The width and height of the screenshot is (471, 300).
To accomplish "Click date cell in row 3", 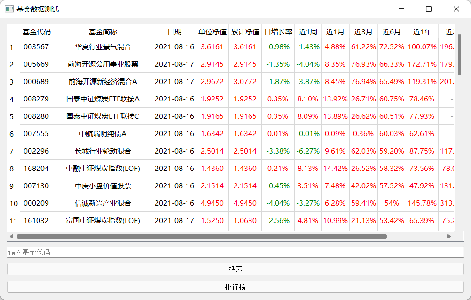I will click(174, 82).
